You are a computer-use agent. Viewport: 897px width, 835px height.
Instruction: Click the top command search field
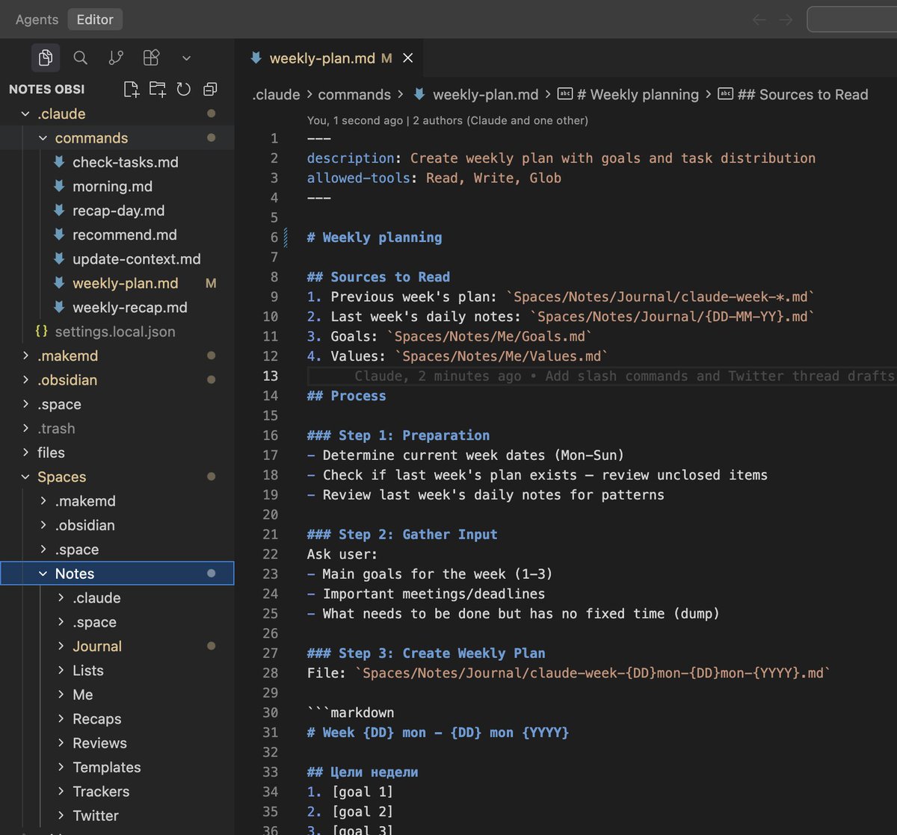(x=852, y=19)
